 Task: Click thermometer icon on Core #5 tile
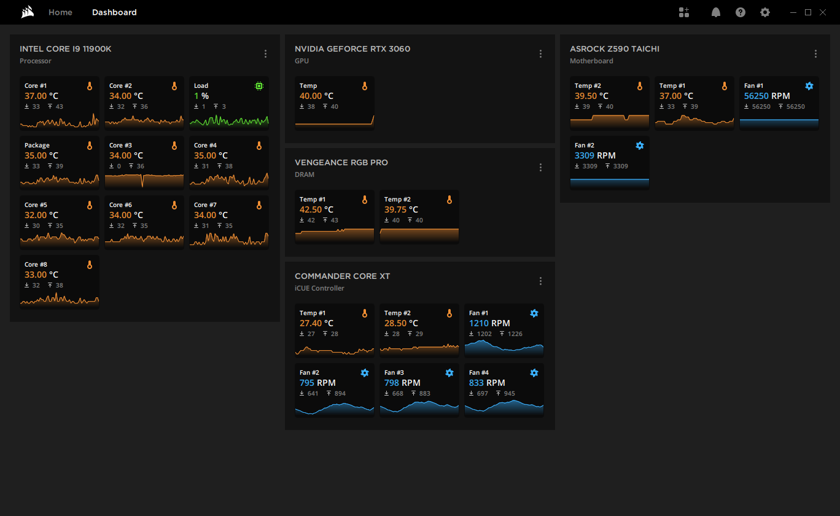pyautogui.click(x=90, y=205)
